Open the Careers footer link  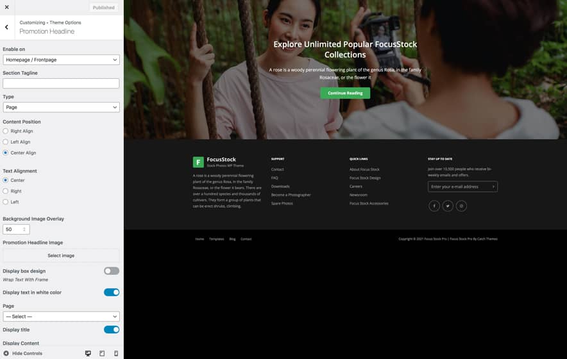(356, 187)
